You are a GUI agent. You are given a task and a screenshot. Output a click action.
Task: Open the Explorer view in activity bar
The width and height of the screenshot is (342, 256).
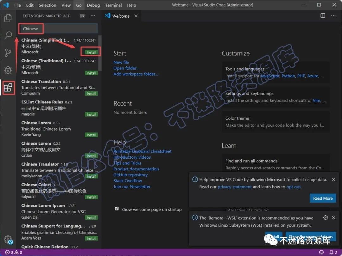(x=8, y=18)
